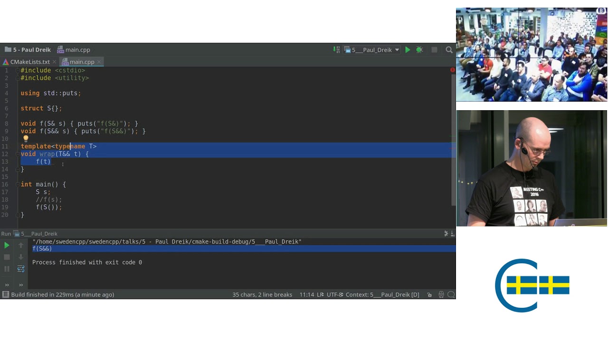This screenshot has height=342, width=608.
Task: Open Run panel settings gear
Action: click(446, 233)
